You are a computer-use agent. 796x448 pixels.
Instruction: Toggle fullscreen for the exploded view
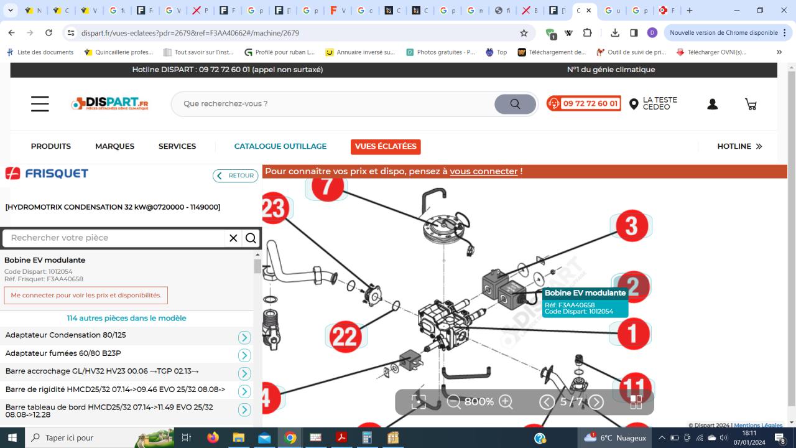pos(419,402)
